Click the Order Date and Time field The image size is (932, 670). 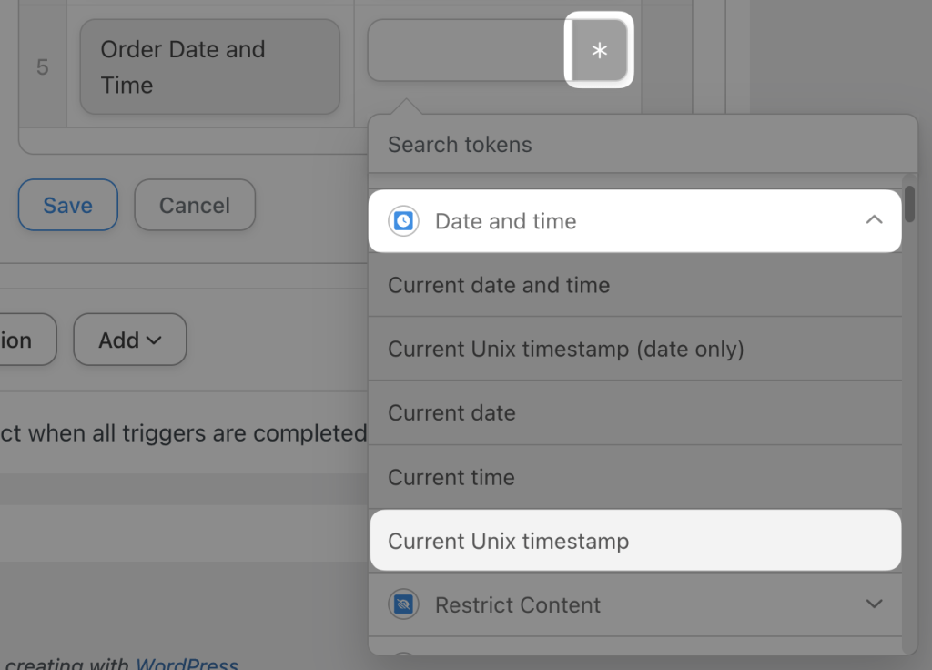(209, 65)
